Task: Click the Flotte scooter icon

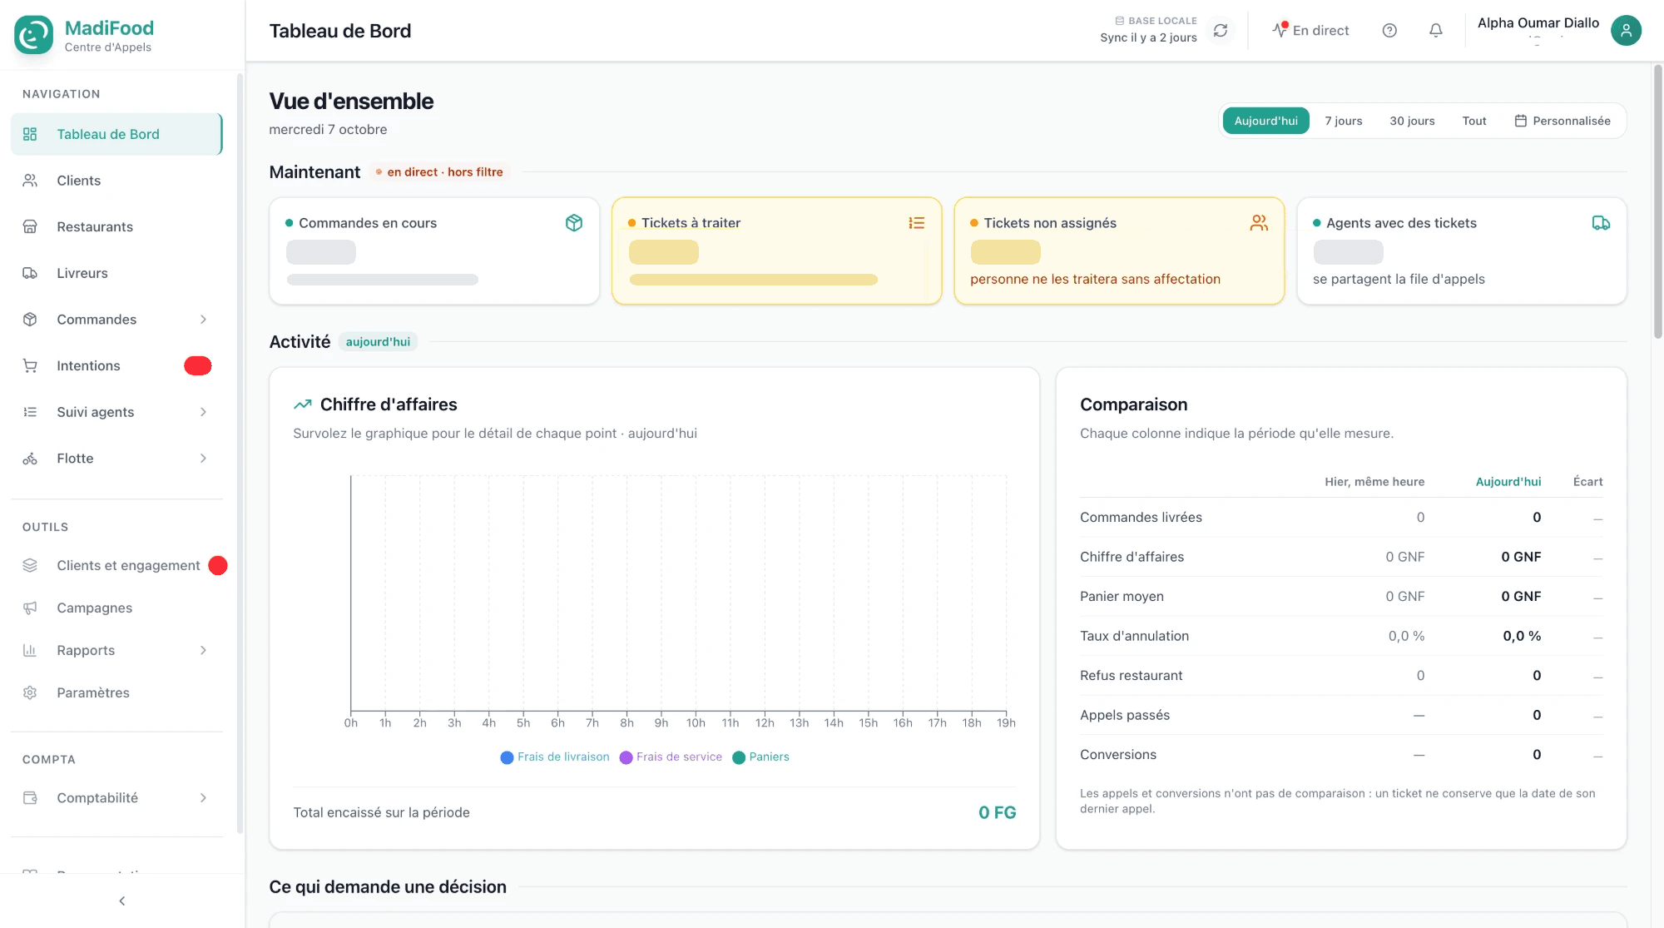Action: click(x=30, y=459)
